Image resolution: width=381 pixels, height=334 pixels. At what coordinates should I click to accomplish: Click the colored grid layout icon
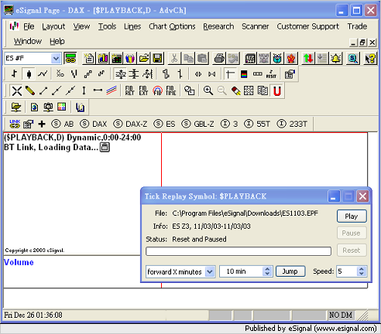(62, 107)
